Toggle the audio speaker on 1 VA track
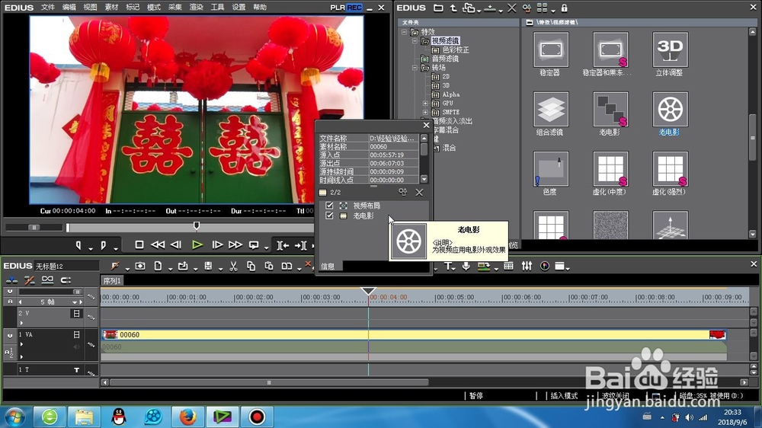This screenshot has width=762, height=428. coord(76,347)
